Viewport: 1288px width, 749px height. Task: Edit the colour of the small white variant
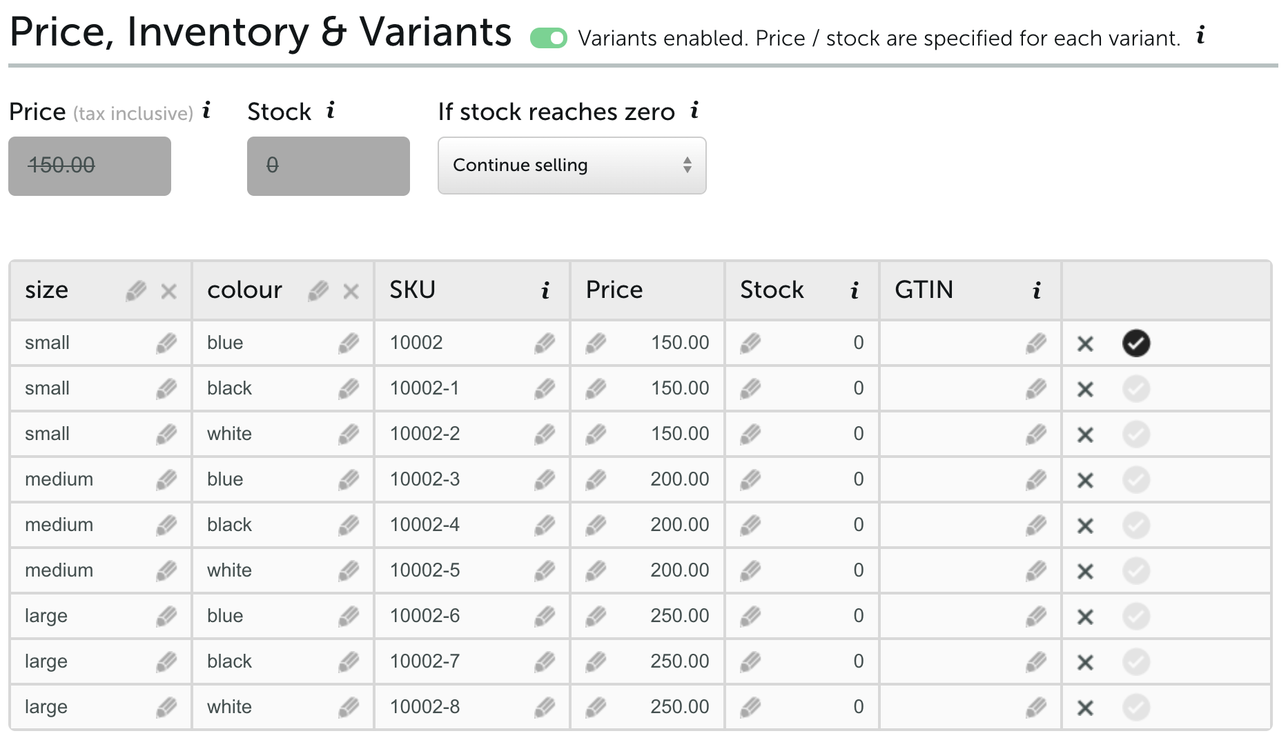[349, 434]
